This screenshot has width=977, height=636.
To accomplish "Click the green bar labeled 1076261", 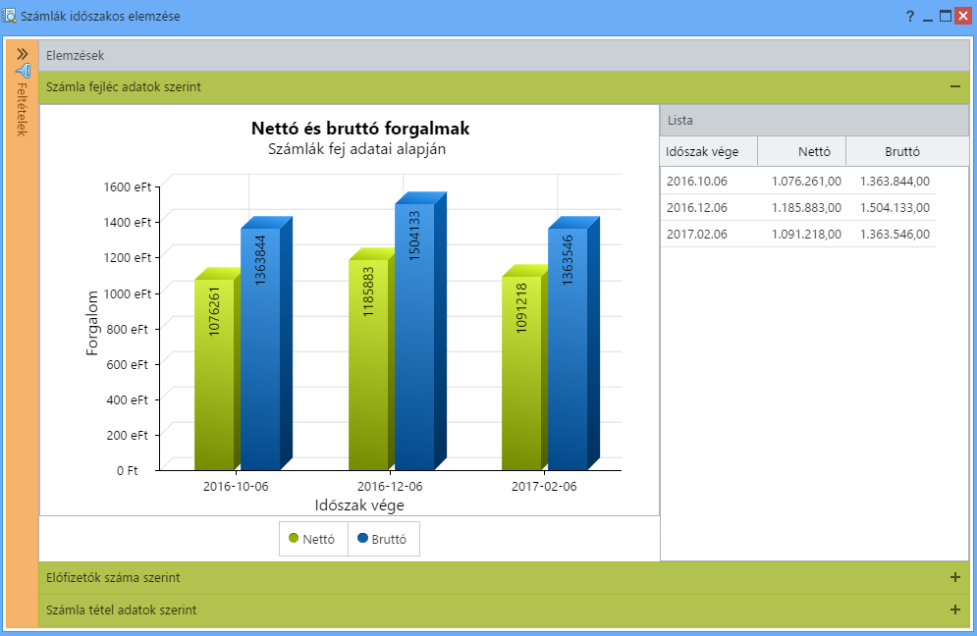I will (x=214, y=374).
